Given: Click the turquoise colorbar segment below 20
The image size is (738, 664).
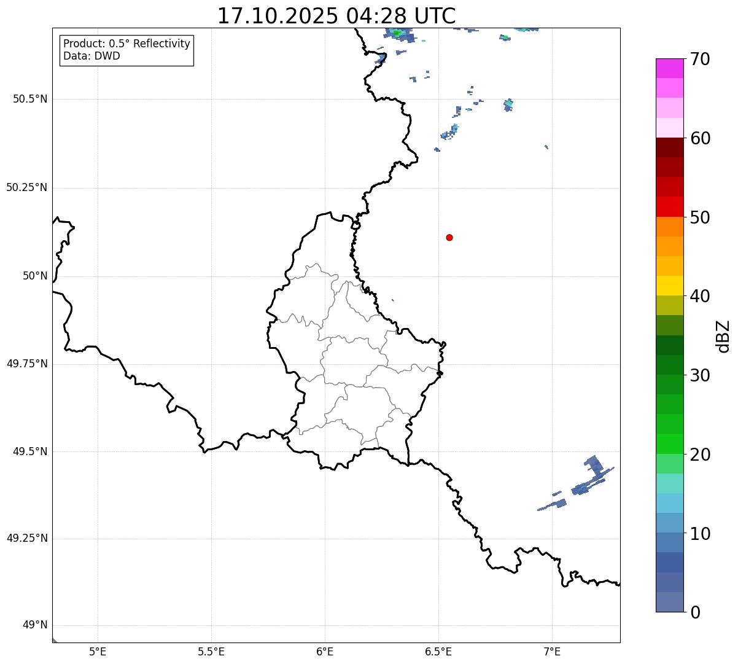Looking at the screenshot, I should pos(670,483).
